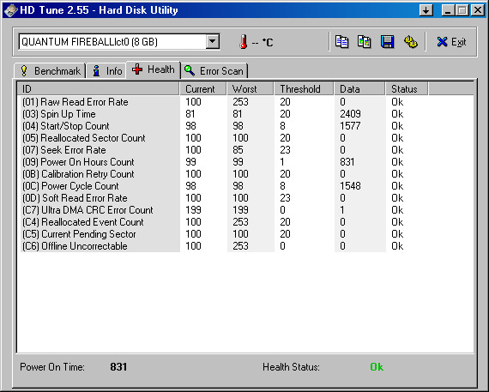Click the 831 data value in Power On Hours row
Viewport: 489px width, 392px height.
pos(347,162)
